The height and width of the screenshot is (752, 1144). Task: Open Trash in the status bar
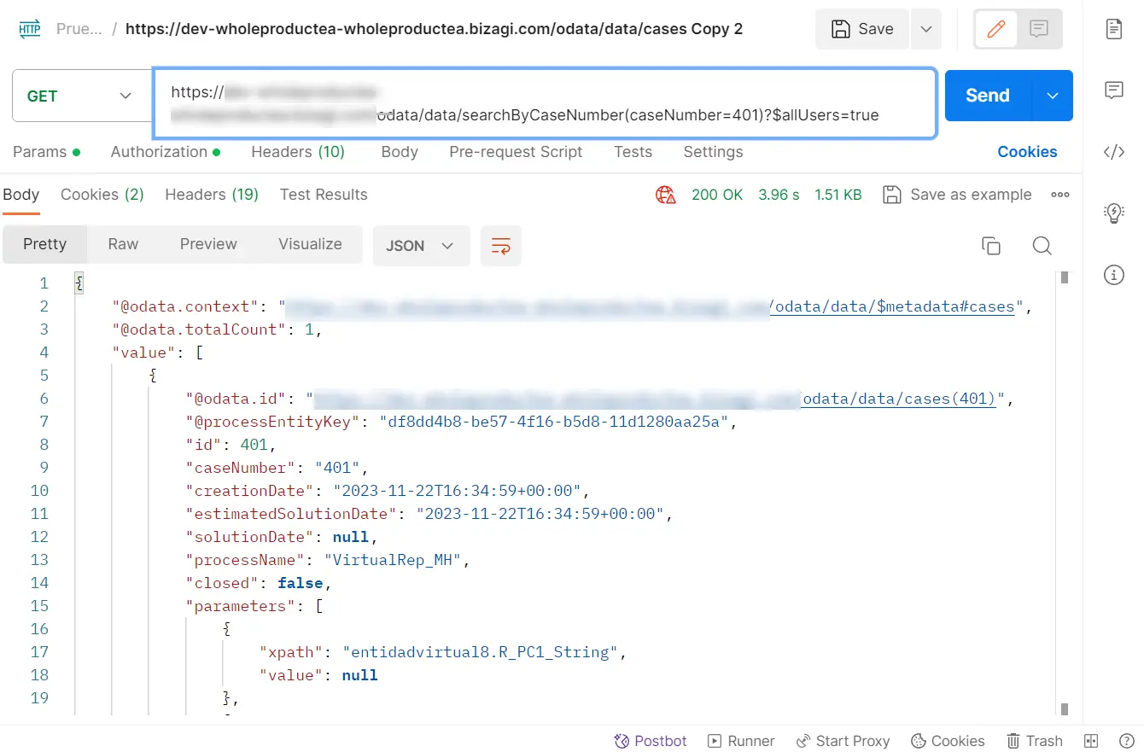point(1034,741)
